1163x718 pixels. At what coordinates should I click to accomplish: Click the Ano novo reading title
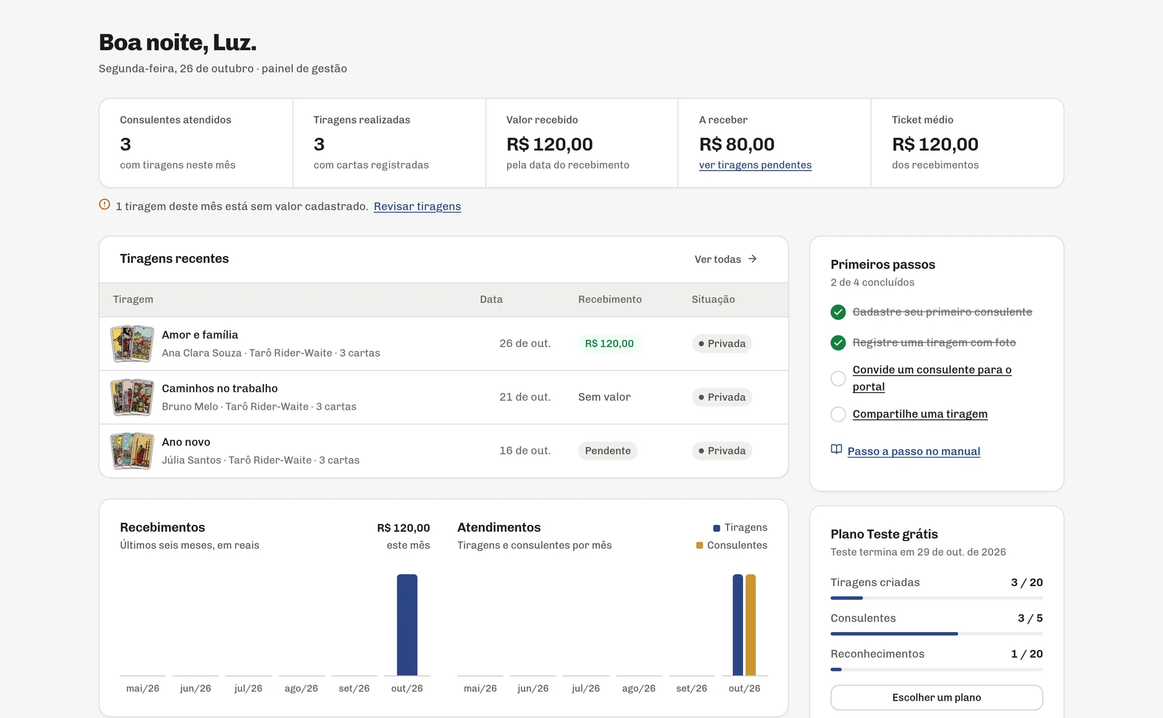(186, 442)
